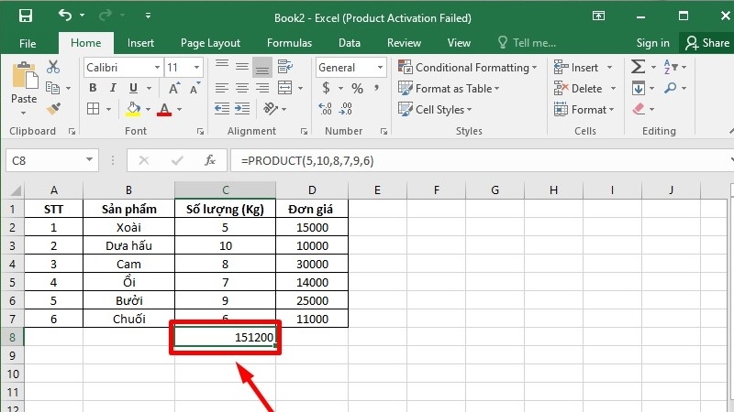Click the Cut scissors icon
734x412 pixels.
tap(53, 67)
